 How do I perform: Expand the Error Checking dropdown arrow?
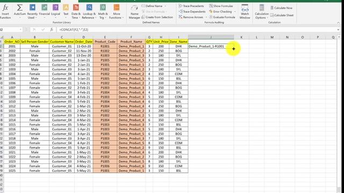click(235, 11)
